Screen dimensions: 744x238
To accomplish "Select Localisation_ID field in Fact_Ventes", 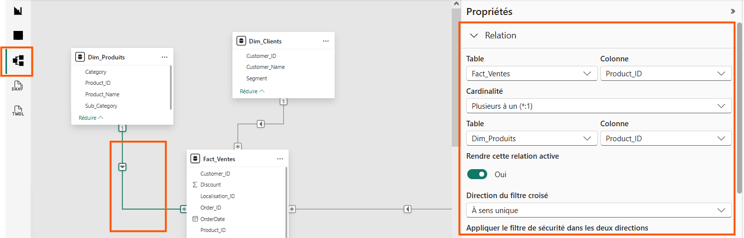I will point(217,196).
